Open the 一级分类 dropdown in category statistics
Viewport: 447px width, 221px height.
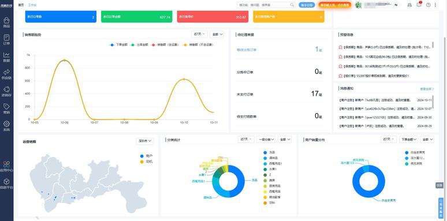point(266,139)
